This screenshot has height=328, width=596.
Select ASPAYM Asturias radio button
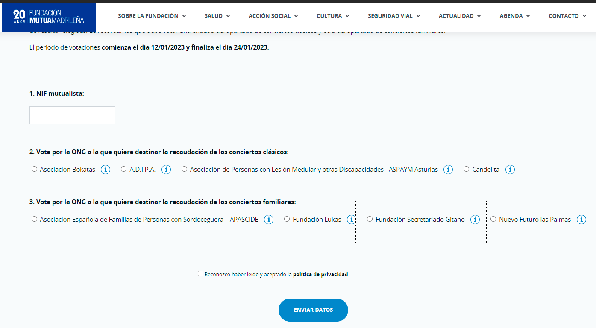click(x=185, y=169)
